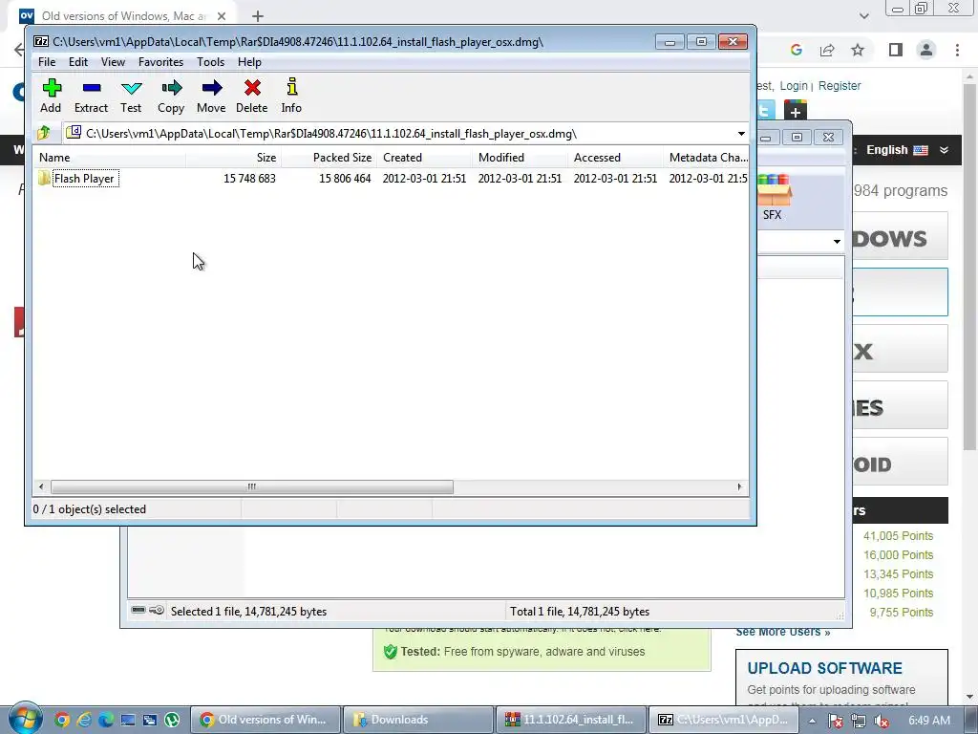The height and width of the screenshot is (734, 978).
Task: Switch to WinRAR taskbar window
Action: [x=572, y=720]
